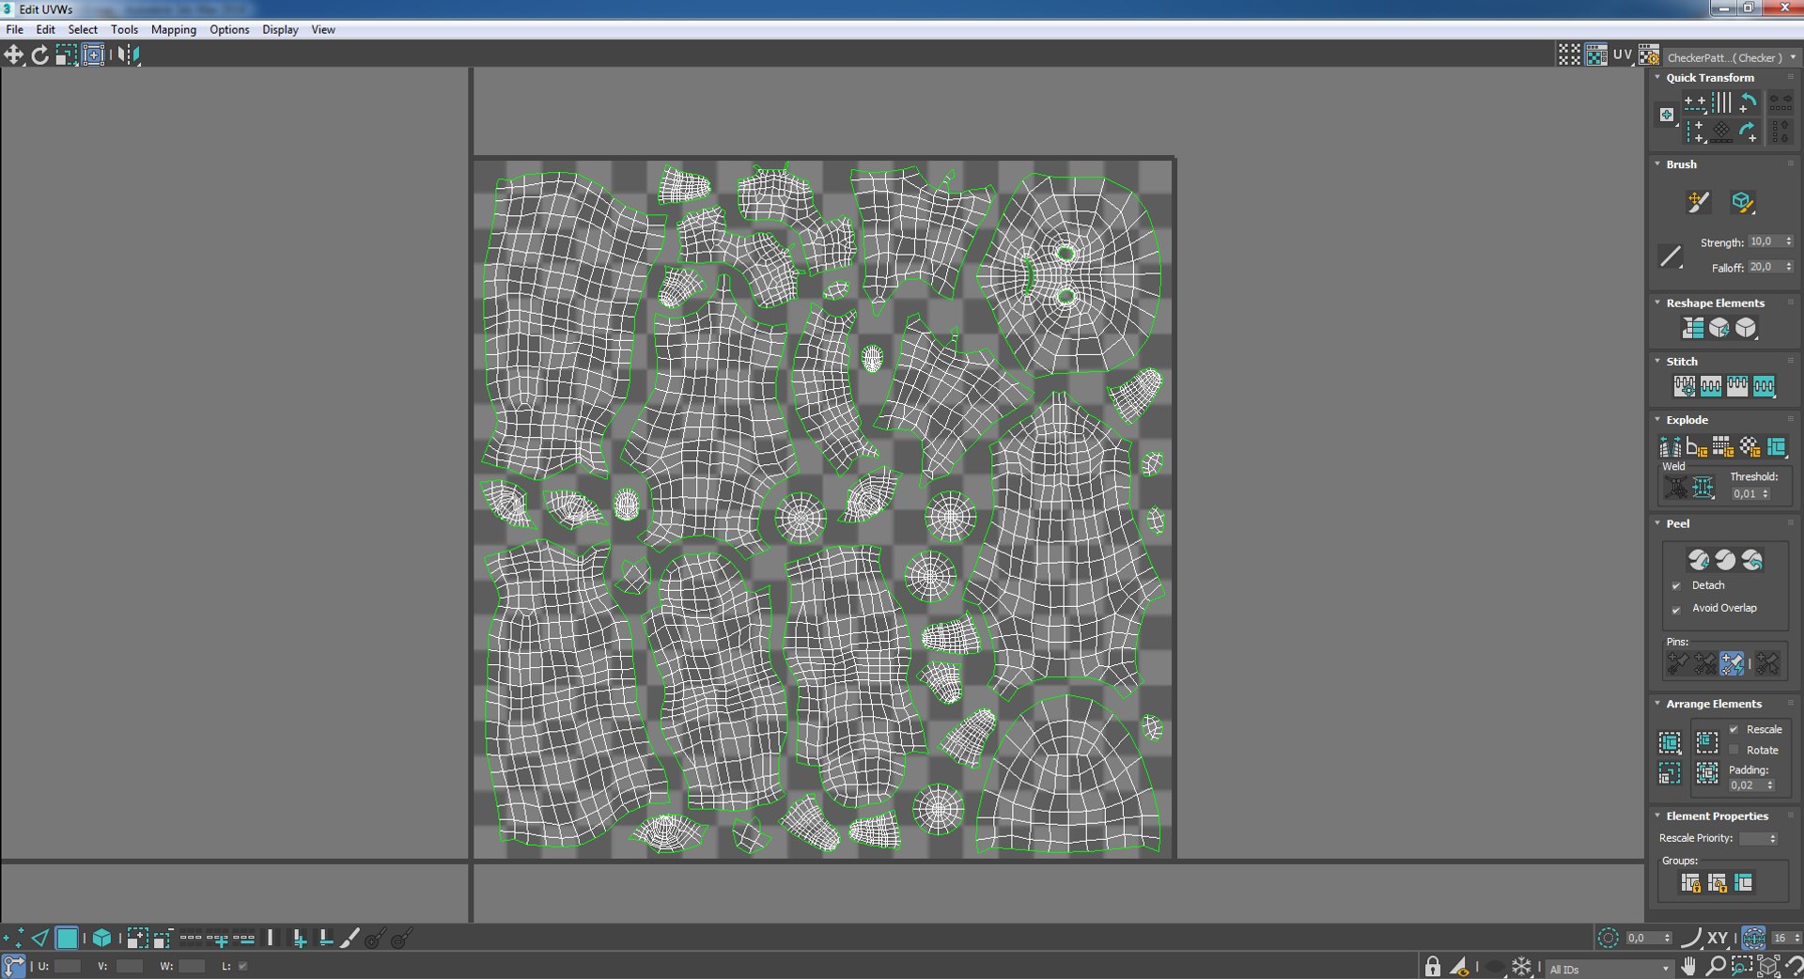
Task: Toggle the Avoid Overlap checkbox
Action: pos(1676,609)
